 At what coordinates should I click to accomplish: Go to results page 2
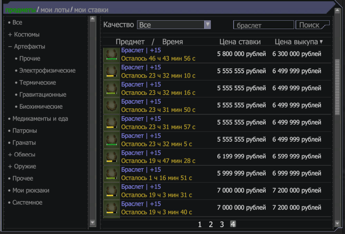[211, 225]
